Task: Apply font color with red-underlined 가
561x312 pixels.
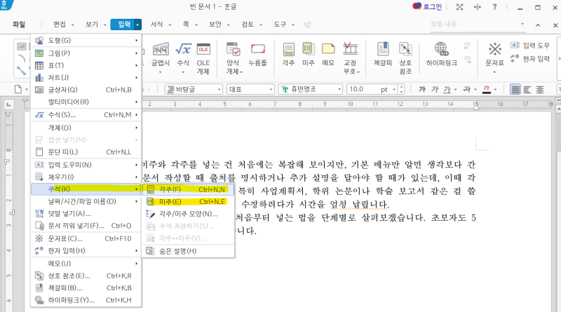Action: 486,89
